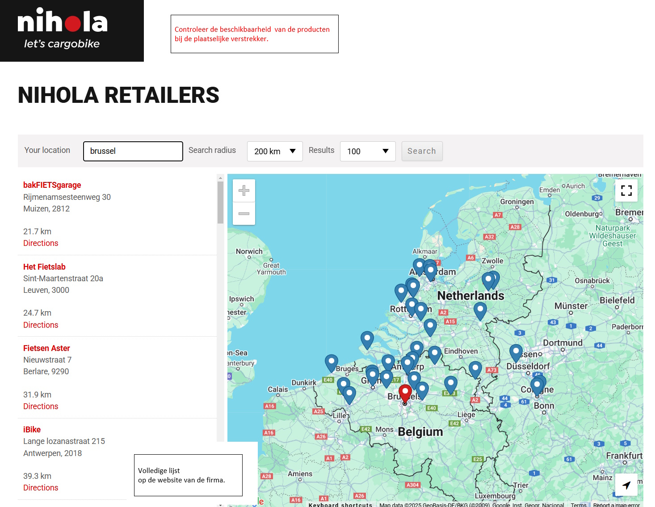Toggle fullscreen map view

point(626,190)
